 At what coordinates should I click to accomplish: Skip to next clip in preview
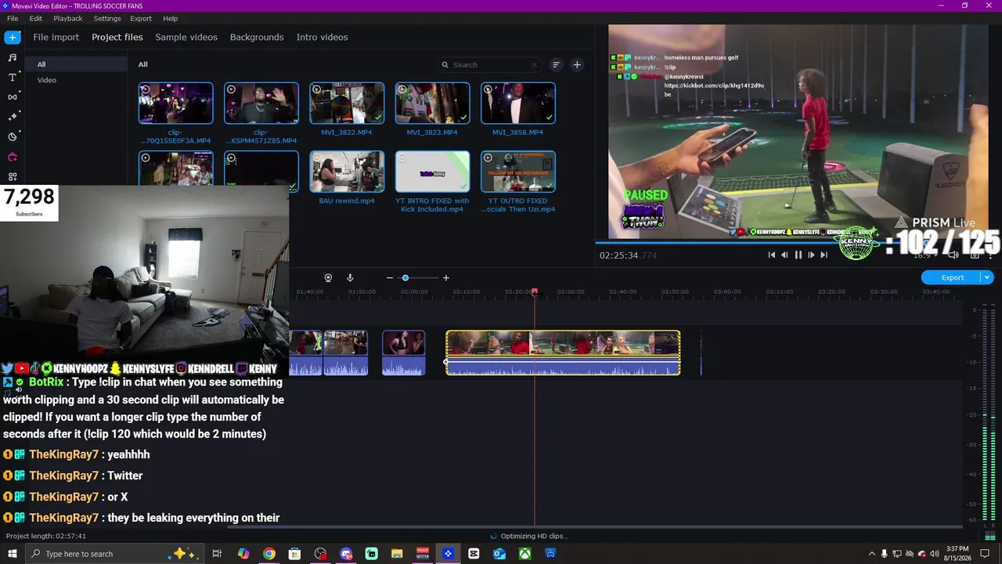click(824, 255)
